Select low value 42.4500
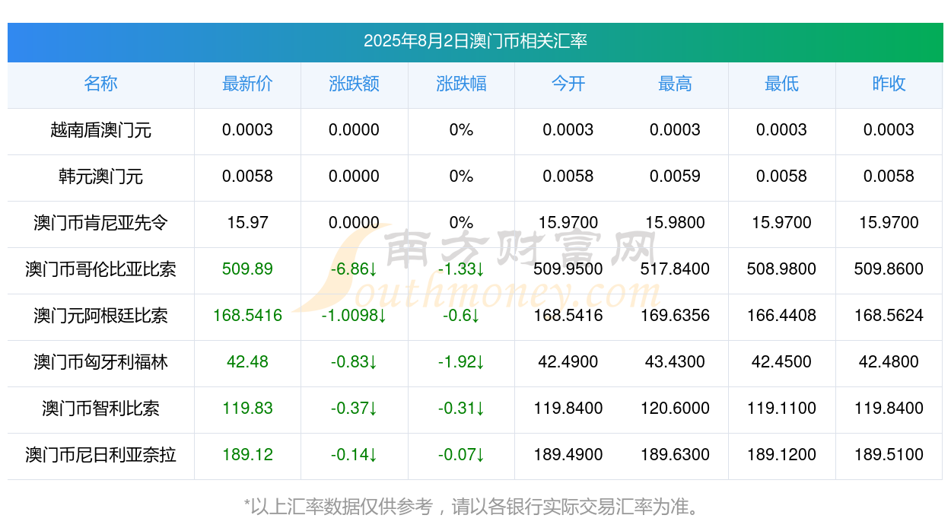The image size is (951, 531). [782, 362]
